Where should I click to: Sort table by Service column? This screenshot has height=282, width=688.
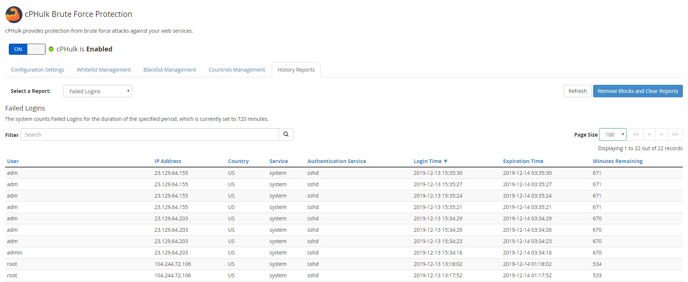click(x=279, y=161)
